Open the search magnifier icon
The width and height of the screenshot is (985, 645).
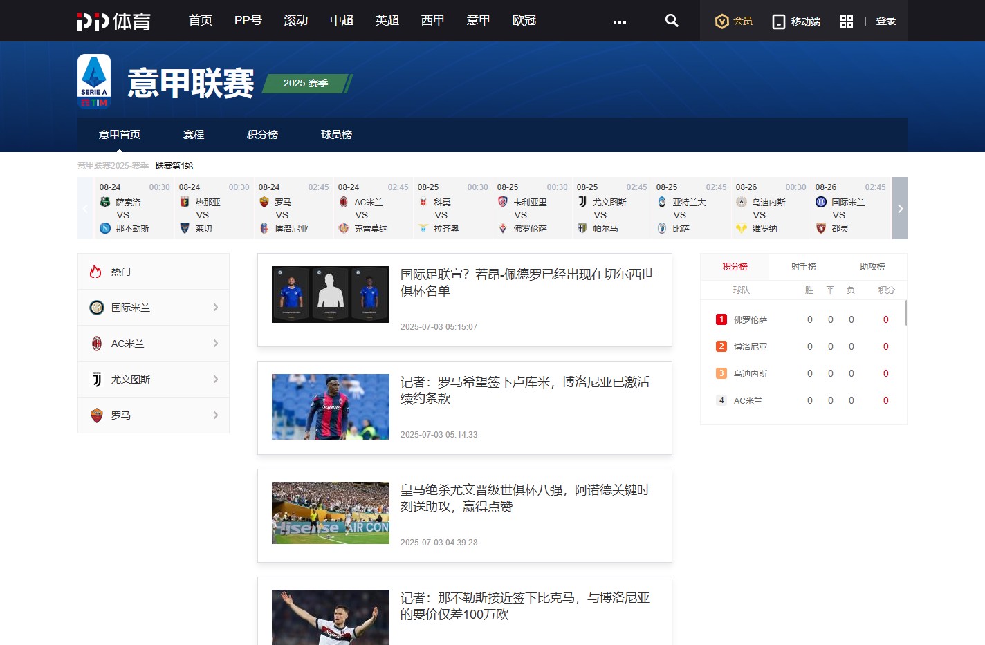point(672,21)
